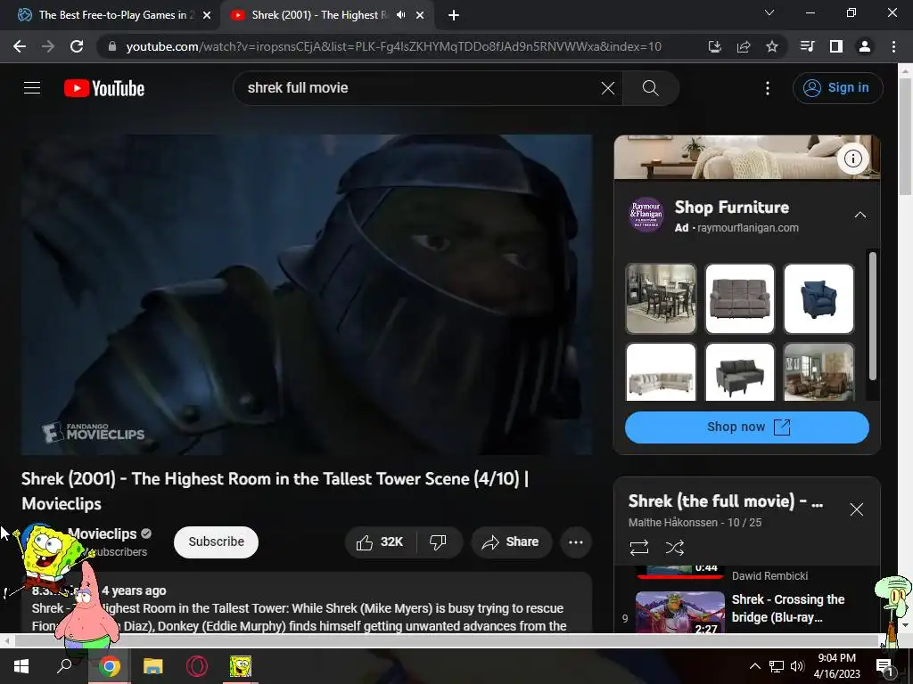Close the Shrek playlist panel
This screenshot has height=684, width=913.
pyautogui.click(x=857, y=509)
